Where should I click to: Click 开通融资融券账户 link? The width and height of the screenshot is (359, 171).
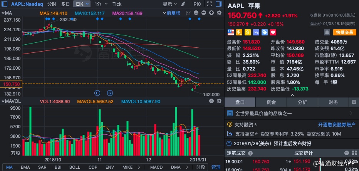337,124
